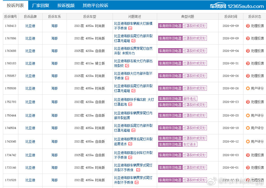Viewport: 266px width, 188px height.
Task: Open complaint titled 比亚迪海豚车辆贯穿尾灯内部开裂起雾
Action: [133, 115]
